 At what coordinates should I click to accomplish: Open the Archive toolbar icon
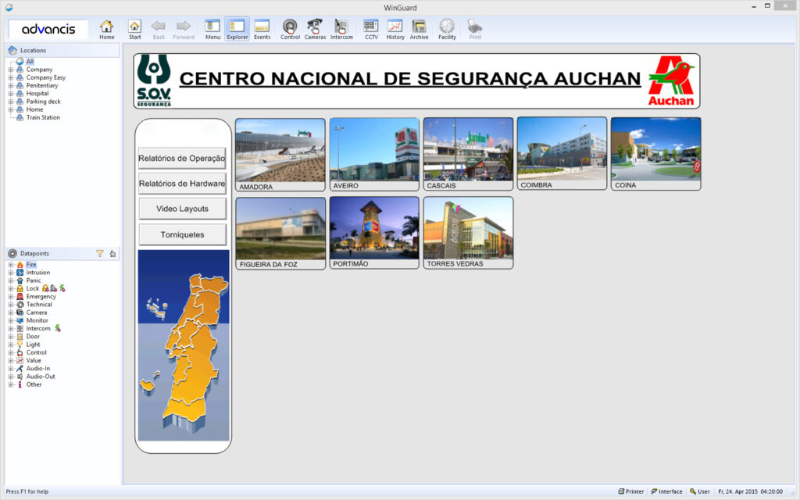click(x=419, y=29)
